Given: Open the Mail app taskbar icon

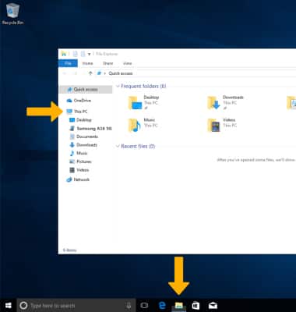Looking at the screenshot, I should click(213, 306).
